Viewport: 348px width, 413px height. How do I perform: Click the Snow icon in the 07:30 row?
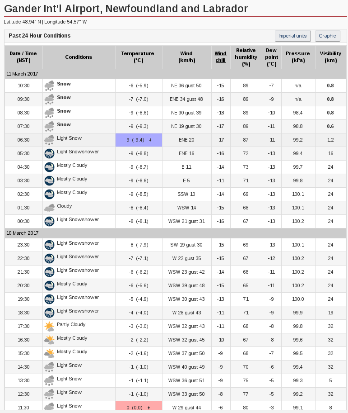(49, 126)
